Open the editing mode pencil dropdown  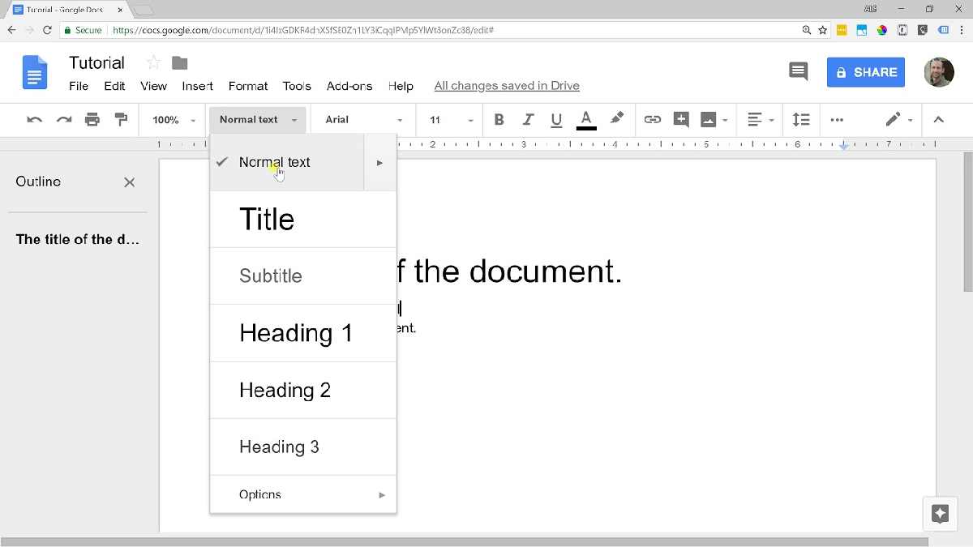pos(899,120)
